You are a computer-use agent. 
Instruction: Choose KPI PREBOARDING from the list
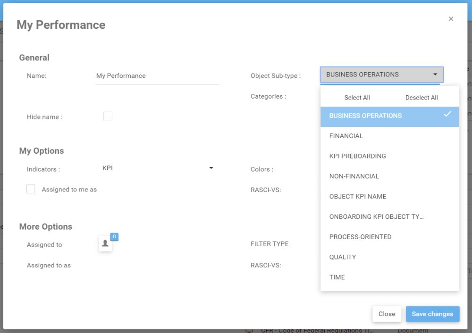pos(389,156)
